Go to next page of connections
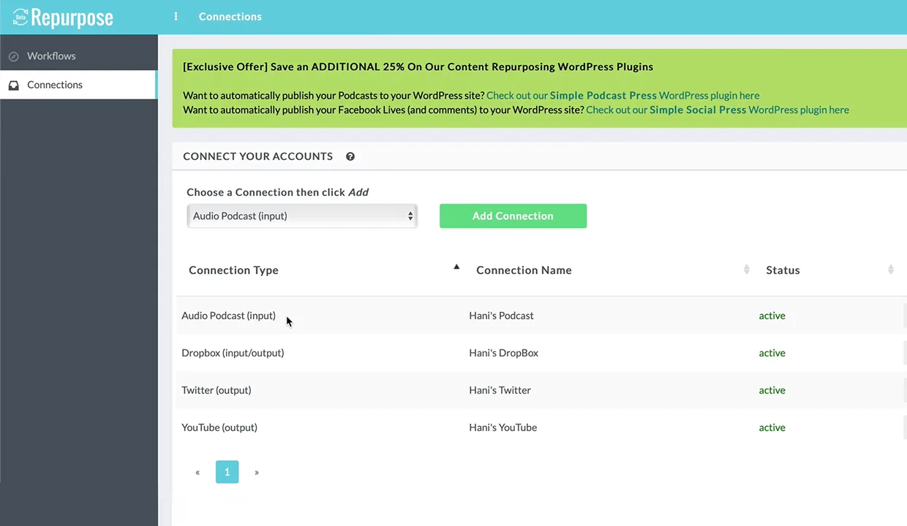The height and width of the screenshot is (526, 907). pos(257,472)
